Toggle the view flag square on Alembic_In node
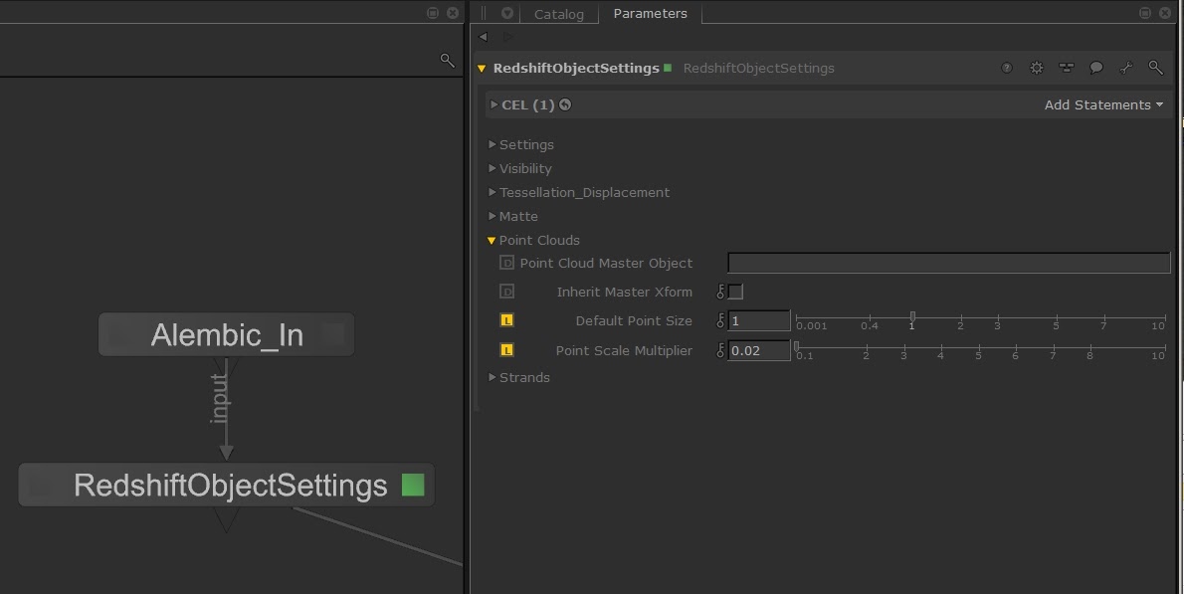This screenshot has height=594, width=1184. point(333,334)
